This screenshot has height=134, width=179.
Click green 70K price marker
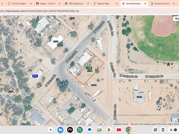(x=89, y=68)
